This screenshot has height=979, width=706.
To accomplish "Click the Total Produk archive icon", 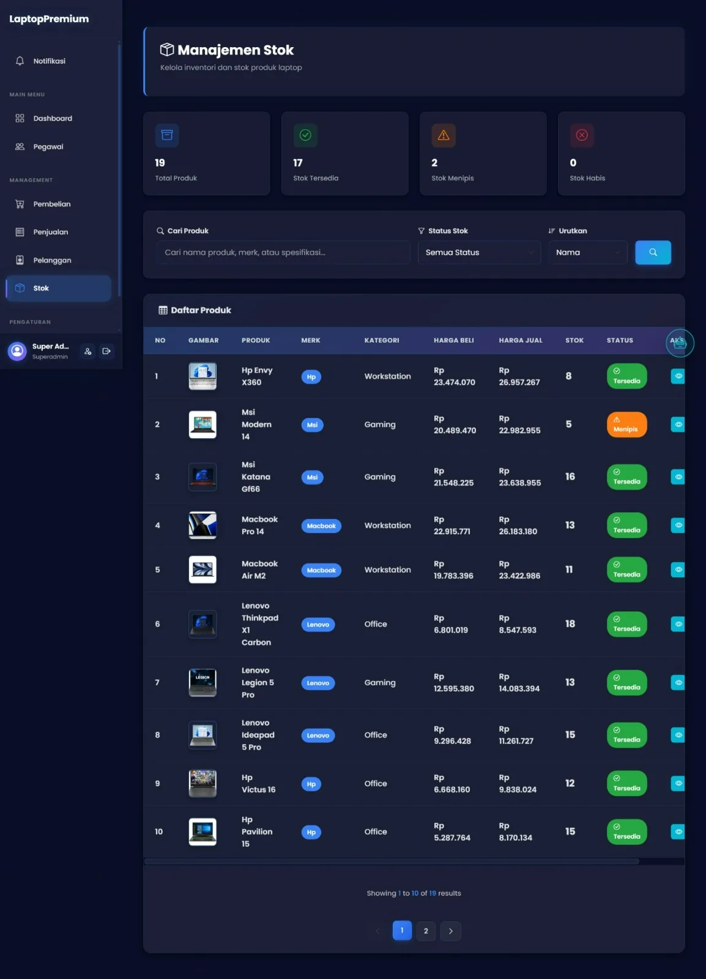I will (167, 135).
